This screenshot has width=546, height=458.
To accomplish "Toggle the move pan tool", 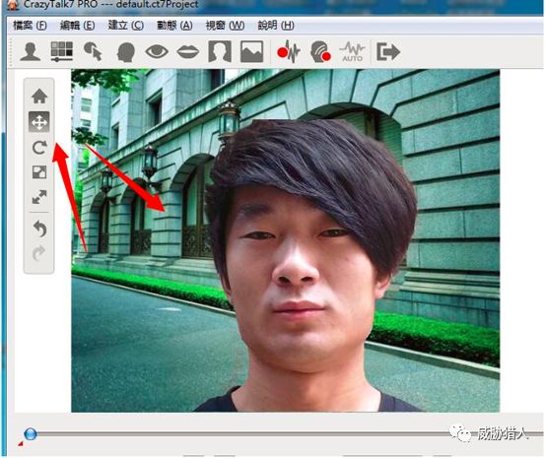I will [x=39, y=122].
